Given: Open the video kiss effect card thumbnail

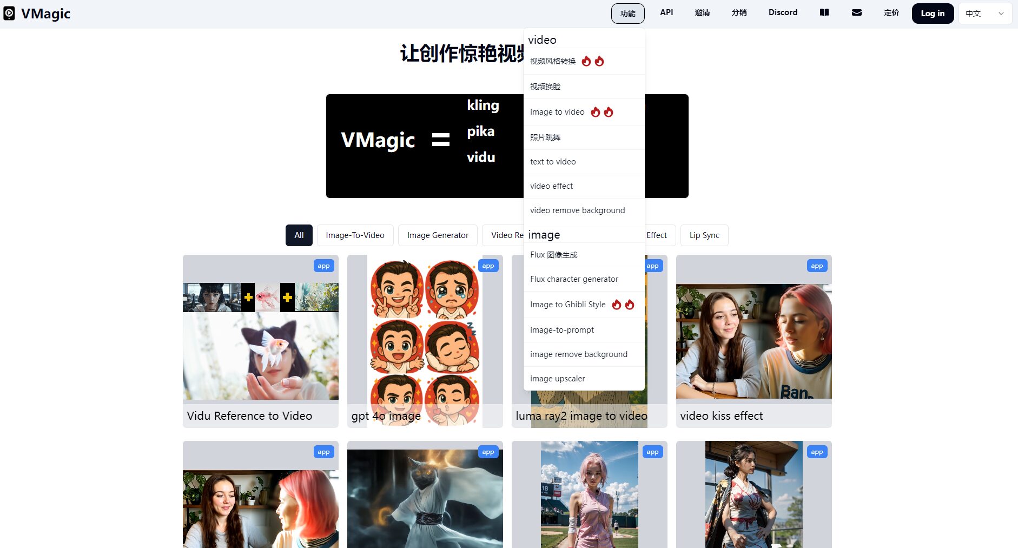Looking at the screenshot, I should pyautogui.click(x=754, y=341).
